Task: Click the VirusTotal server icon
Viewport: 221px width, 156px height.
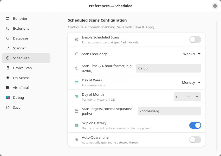Action: [x=8, y=88]
